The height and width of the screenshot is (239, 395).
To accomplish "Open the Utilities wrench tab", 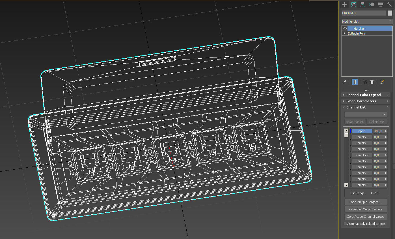I will point(390,4).
